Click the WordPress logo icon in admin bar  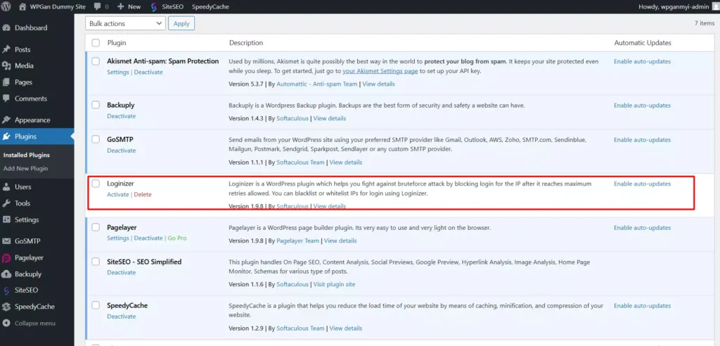point(6,6)
